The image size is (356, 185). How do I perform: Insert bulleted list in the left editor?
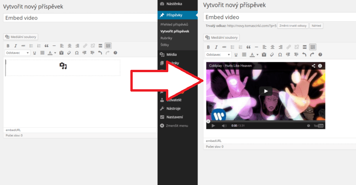click(31, 46)
